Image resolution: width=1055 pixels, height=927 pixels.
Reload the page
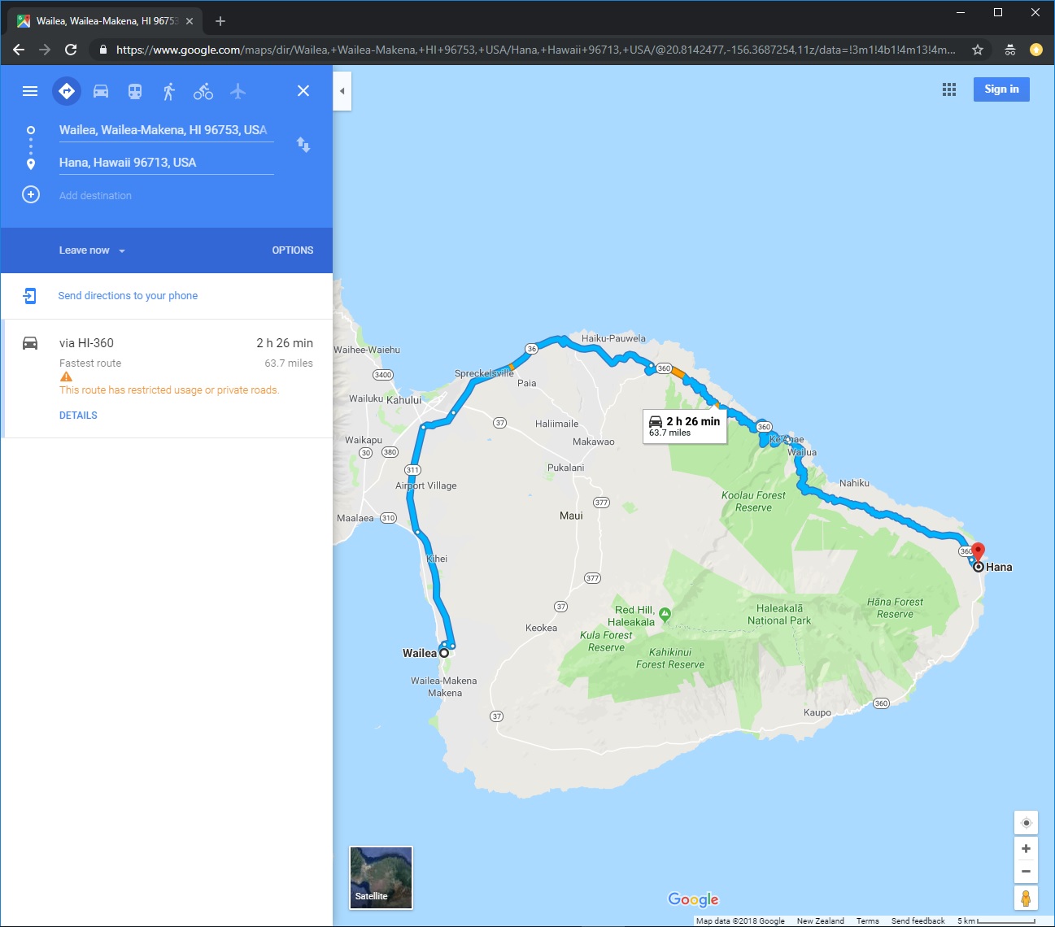[71, 50]
